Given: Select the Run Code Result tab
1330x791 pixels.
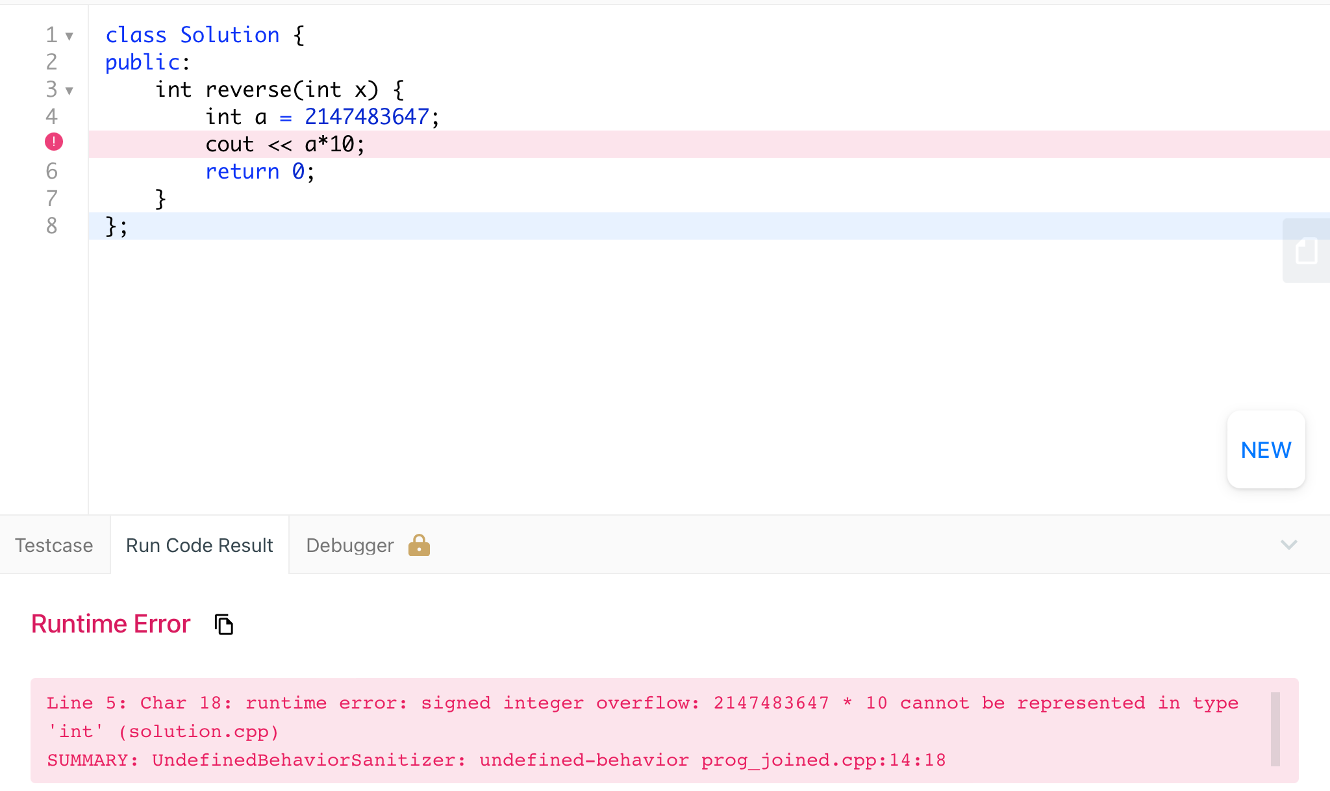Looking at the screenshot, I should pyautogui.click(x=199, y=546).
